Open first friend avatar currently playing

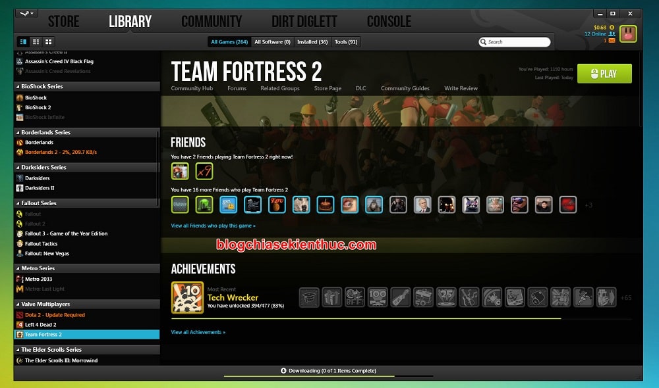pyautogui.click(x=180, y=171)
